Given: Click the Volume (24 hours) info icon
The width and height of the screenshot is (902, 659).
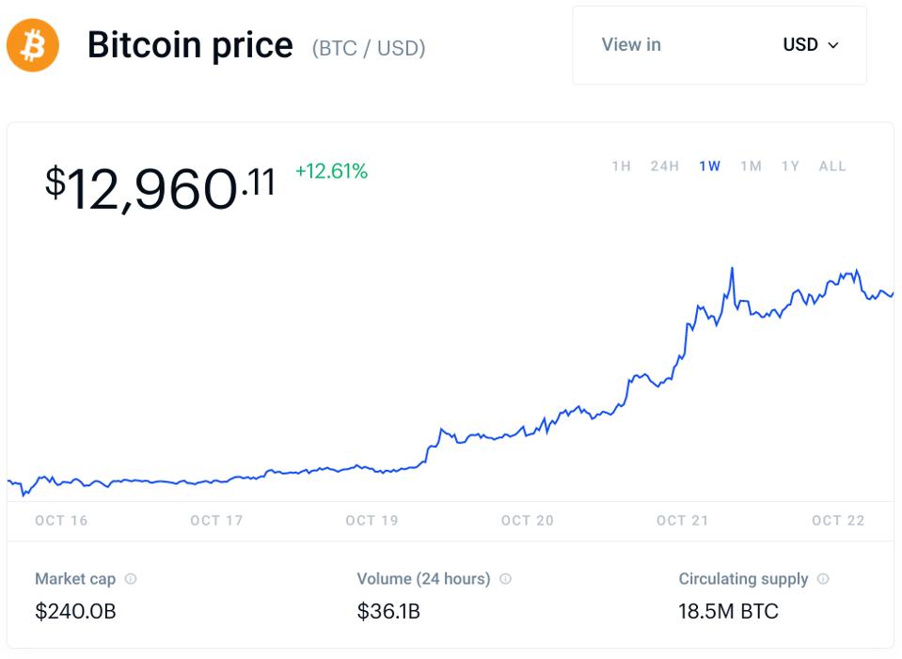Looking at the screenshot, I should [505, 579].
